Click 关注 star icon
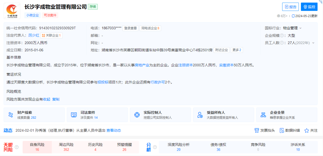Screen dimensions: 323x156 pyautogui.click(x=307, y=131)
